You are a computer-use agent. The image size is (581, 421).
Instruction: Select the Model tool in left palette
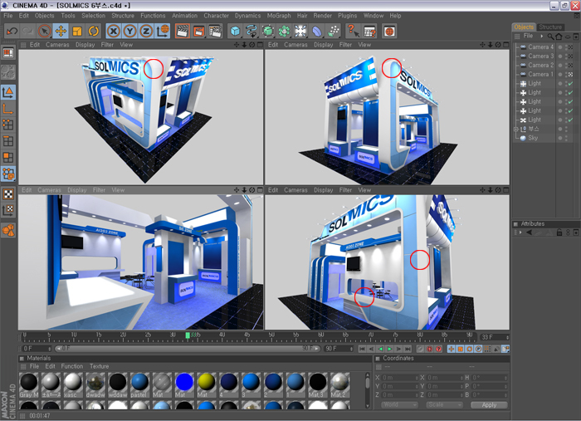8,92
